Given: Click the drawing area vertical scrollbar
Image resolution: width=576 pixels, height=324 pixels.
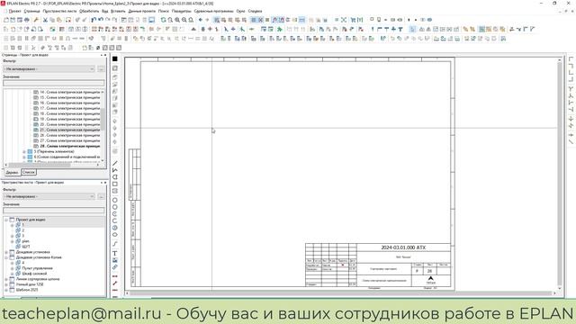Looking at the screenshot, I should point(560,173).
